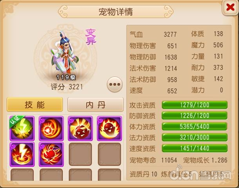The height and width of the screenshot is (188, 239).
Task: Close the 宠物详情 window
Action: [x=230, y=7]
